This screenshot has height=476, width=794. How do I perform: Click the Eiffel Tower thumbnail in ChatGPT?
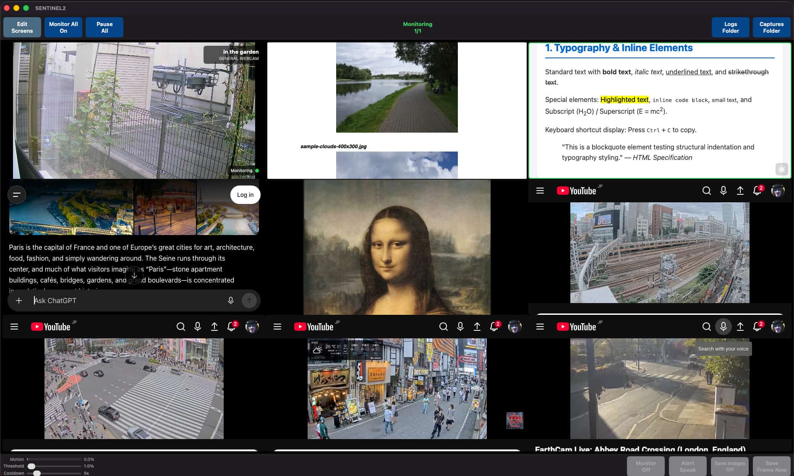coord(228,207)
